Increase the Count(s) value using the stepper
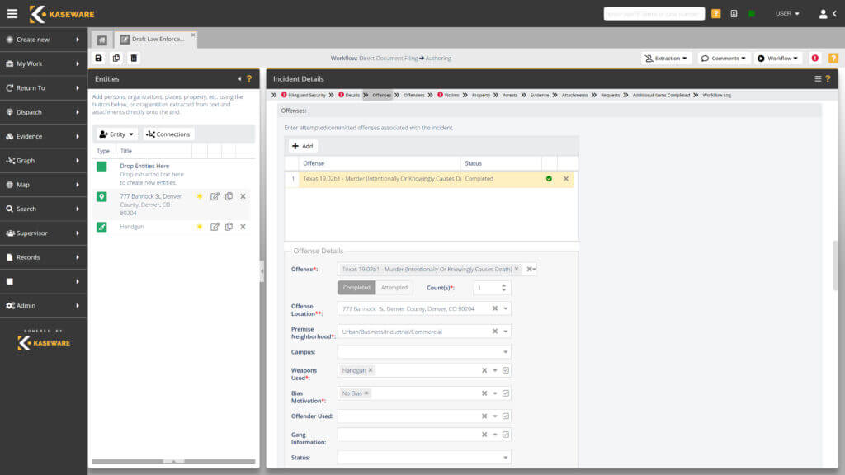The width and height of the screenshot is (845, 475). coord(503,285)
